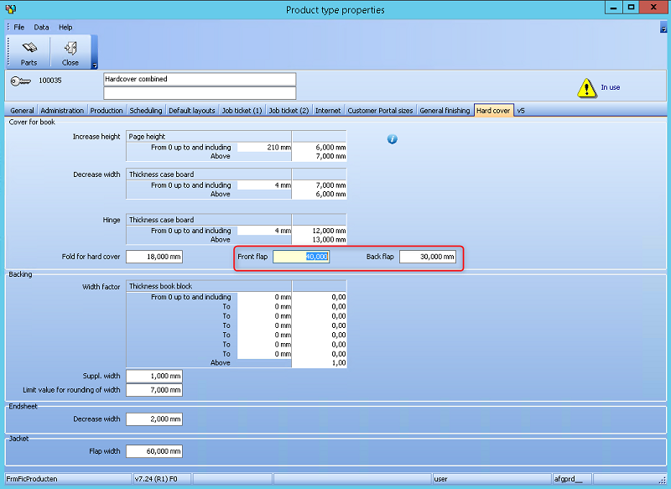Image resolution: width=671 pixels, height=489 pixels.
Task: Click the Suppl. width field
Action: [x=154, y=376]
